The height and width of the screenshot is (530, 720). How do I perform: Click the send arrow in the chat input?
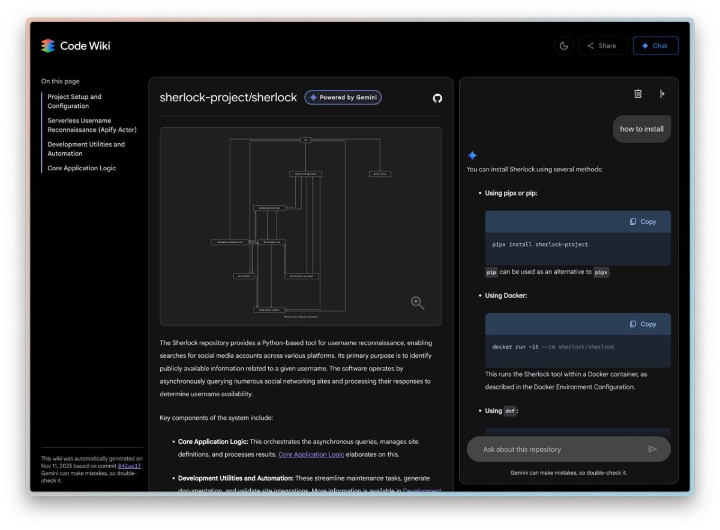653,448
